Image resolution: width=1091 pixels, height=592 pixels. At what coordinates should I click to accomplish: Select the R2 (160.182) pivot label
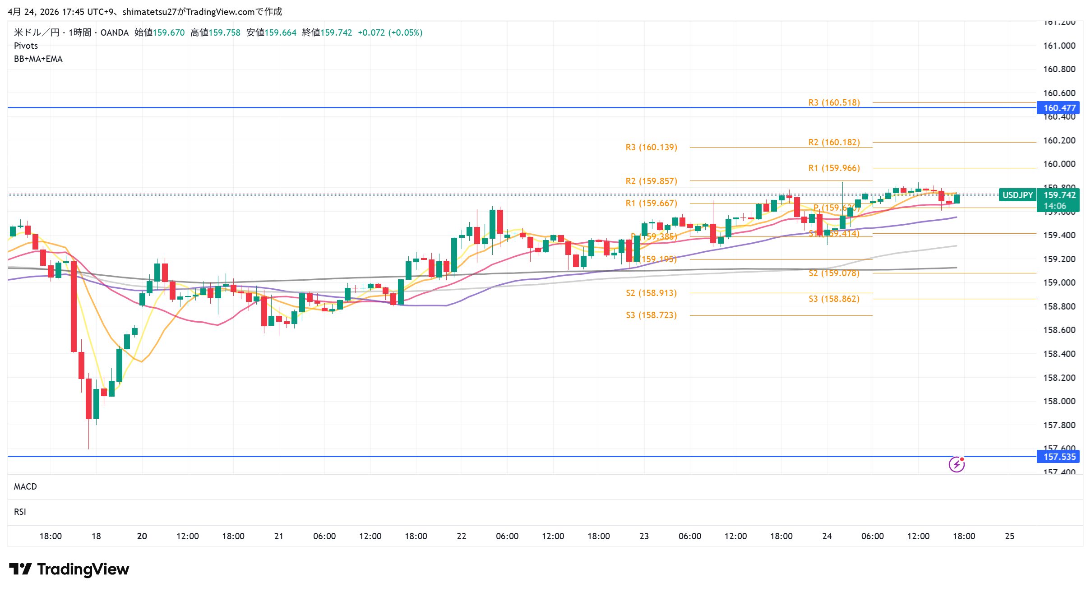pyautogui.click(x=834, y=142)
